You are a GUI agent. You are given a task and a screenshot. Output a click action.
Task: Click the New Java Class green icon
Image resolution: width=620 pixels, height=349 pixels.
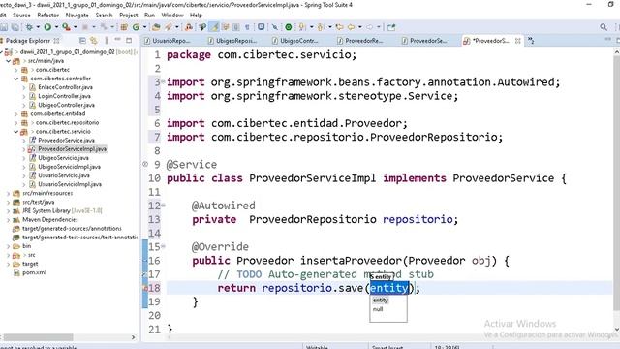tap(136, 27)
